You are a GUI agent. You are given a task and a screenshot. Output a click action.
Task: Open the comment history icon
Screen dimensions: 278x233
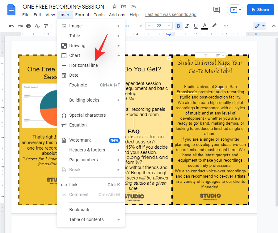click(x=216, y=10)
